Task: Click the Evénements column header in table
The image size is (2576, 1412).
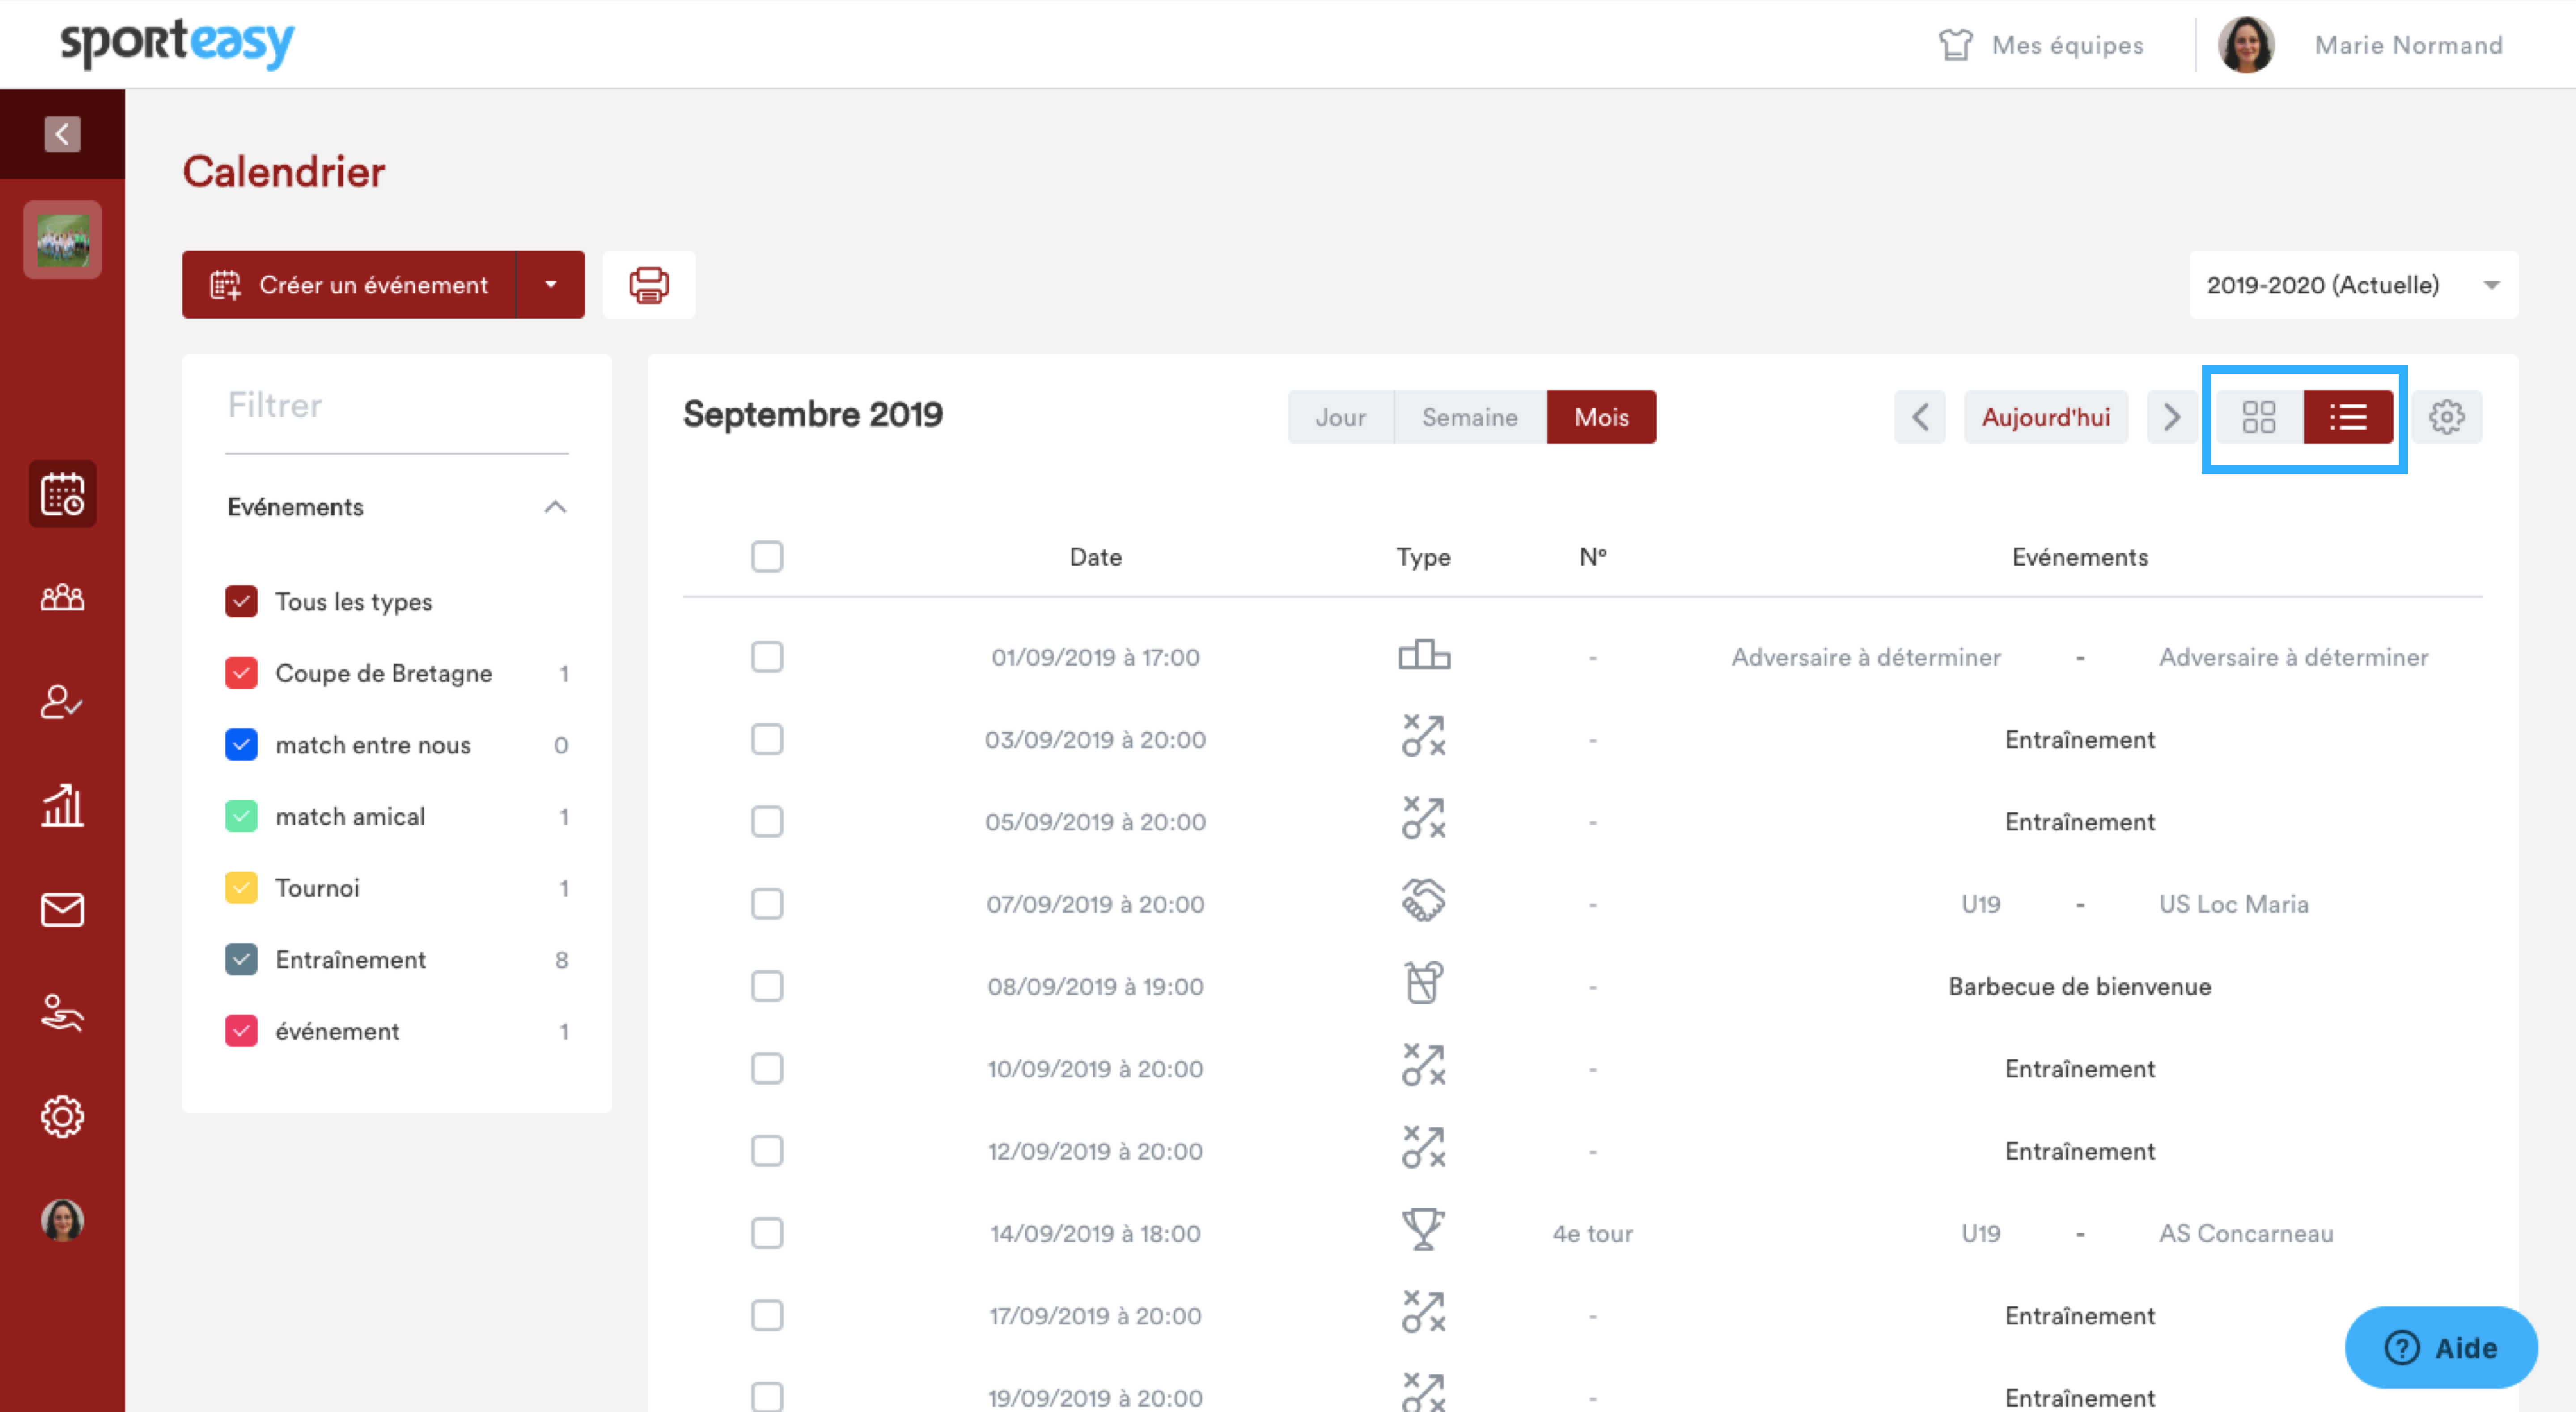Action: [x=2080, y=557]
